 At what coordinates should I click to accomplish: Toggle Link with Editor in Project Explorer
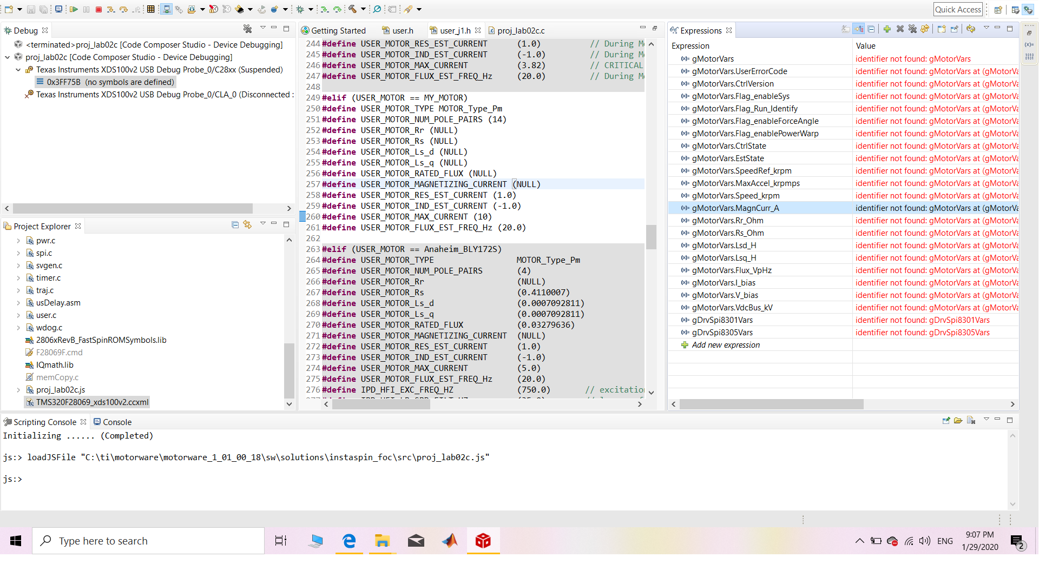point(248,225)
